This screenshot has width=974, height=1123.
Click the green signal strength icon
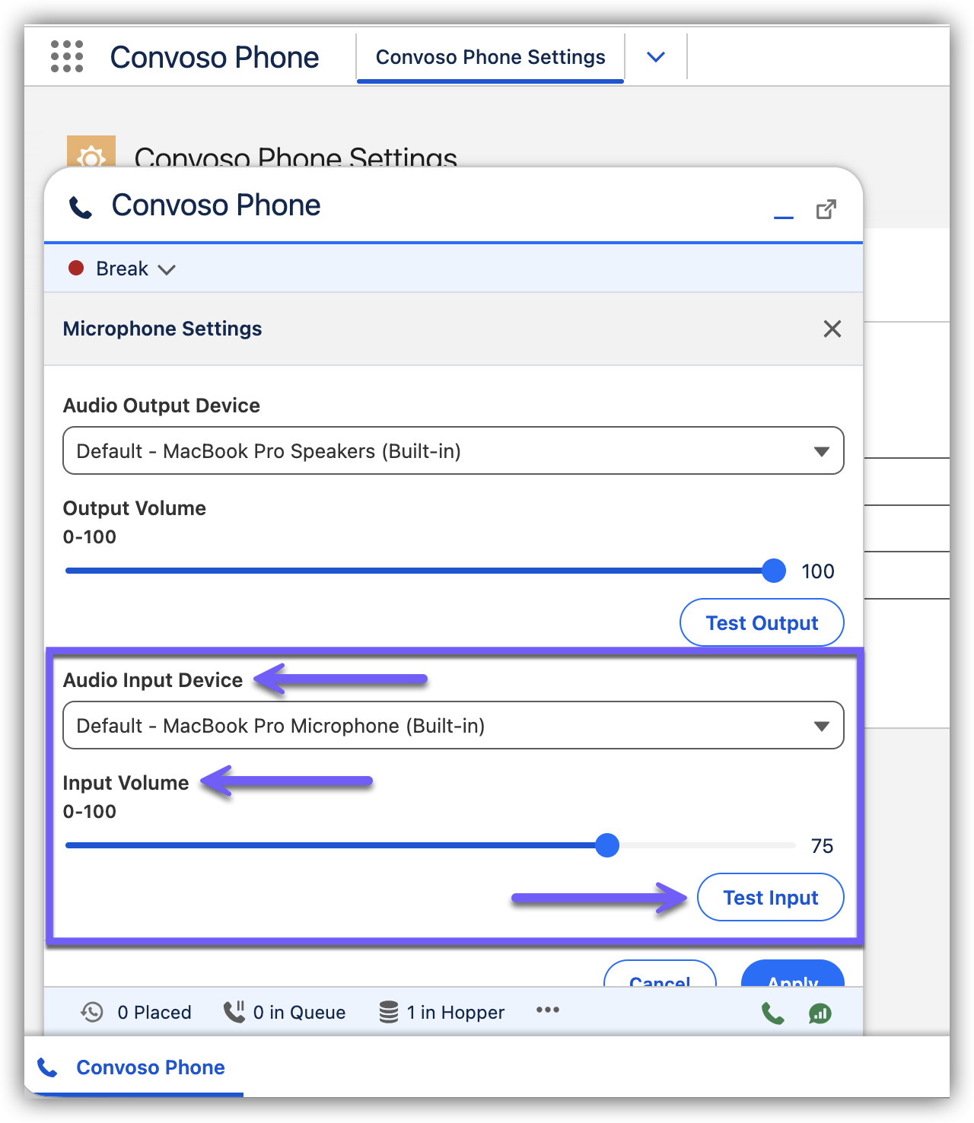click(x=820, y=1013)
